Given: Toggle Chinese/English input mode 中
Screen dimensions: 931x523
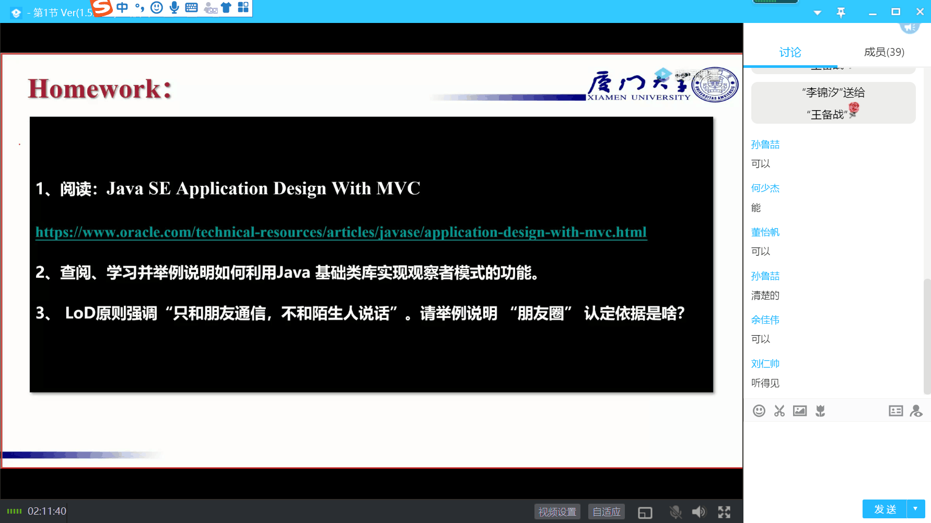Looking at the screenshot, I should (x=122, y=7).
